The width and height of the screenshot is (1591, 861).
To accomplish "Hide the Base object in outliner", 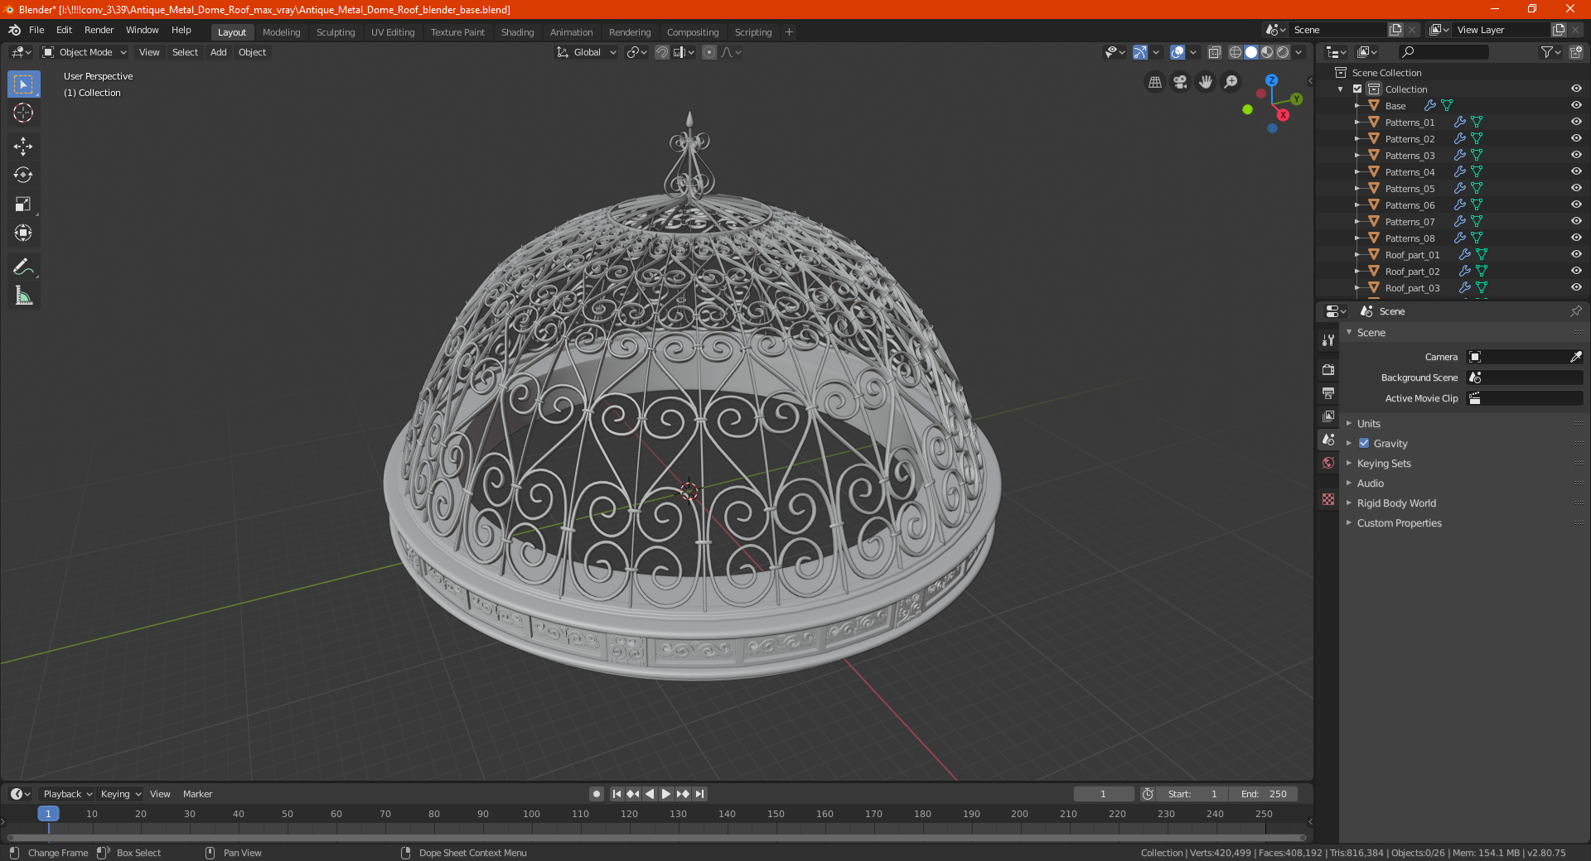I will (1576, 105).
